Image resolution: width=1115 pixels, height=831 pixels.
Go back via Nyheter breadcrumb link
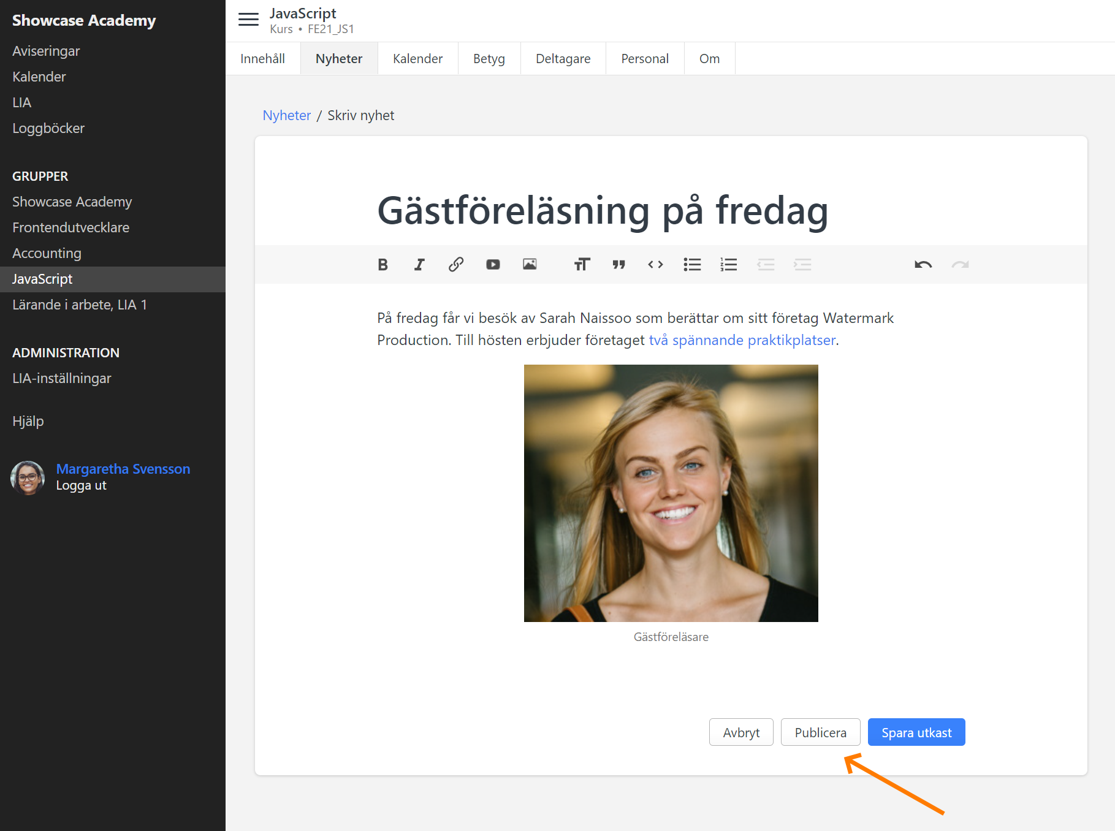click(x=286, y=116)
